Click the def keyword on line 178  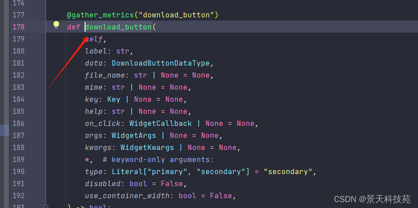(74, 27)
